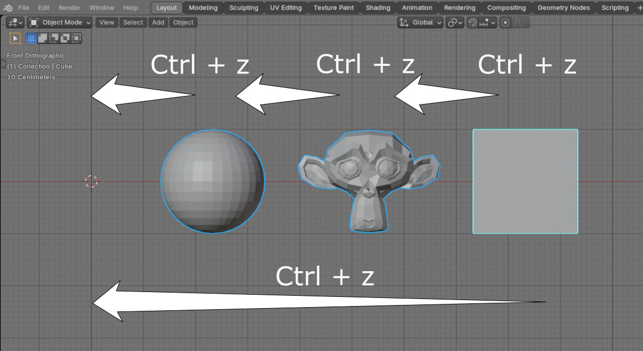Image resolution: width=643 pixels, height=351 pixels.
Task: Click the '10 Centimeters' grid scale text
Action: [31, 77]
